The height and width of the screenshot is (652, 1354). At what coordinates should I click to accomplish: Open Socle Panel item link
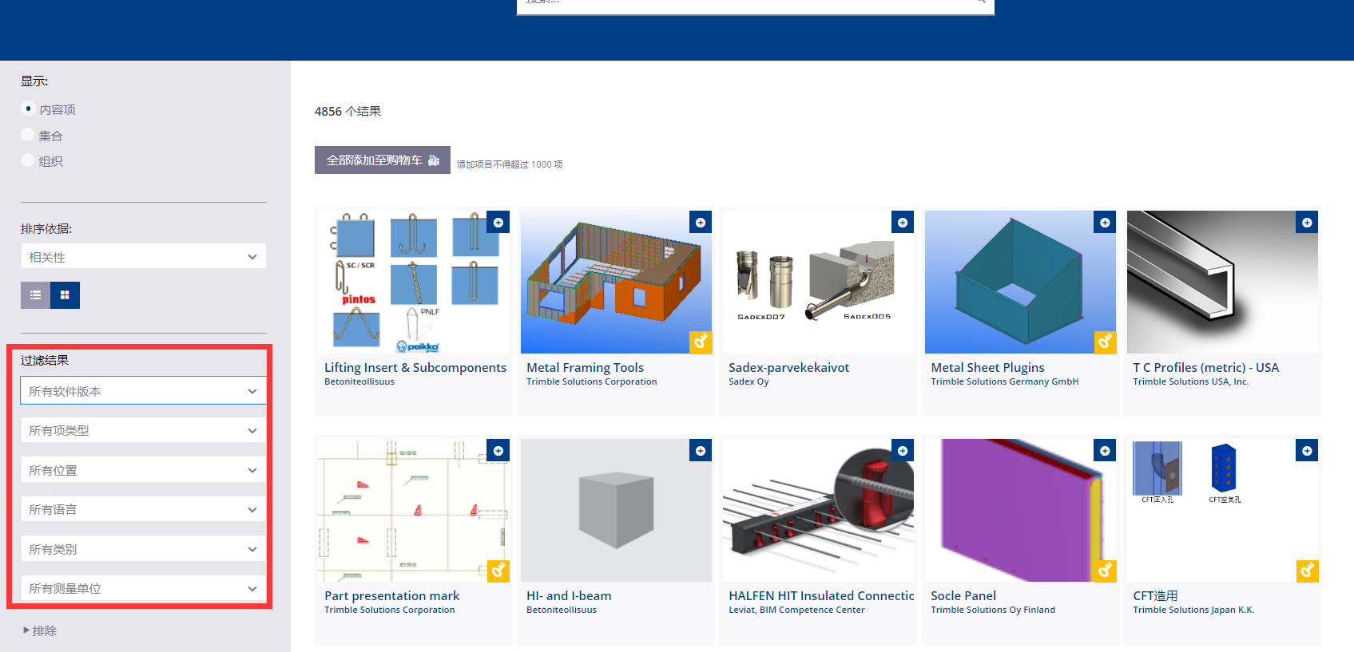[963, 595]
